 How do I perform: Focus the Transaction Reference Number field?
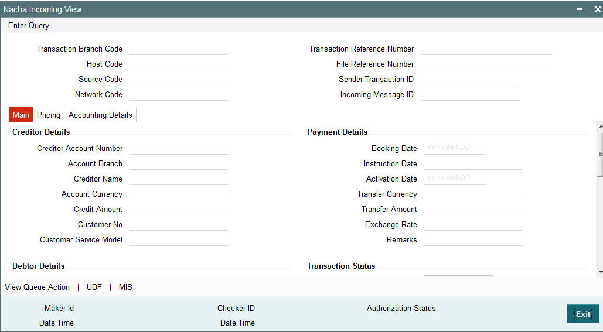486,49
